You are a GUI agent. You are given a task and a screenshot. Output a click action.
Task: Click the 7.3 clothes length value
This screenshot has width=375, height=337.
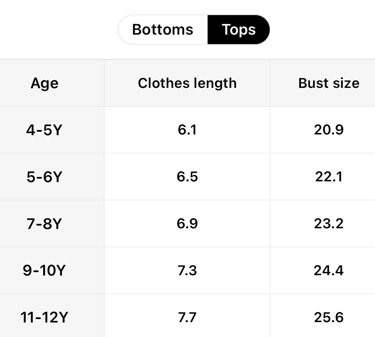pyautogui.click(x=187, y=271)
